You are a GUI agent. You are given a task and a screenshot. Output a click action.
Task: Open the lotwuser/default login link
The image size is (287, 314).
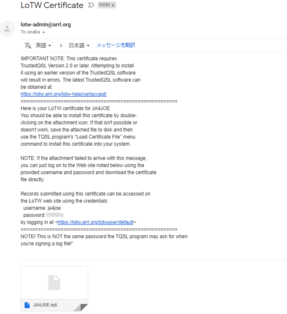pyautogui.click(x=95, y=222)
